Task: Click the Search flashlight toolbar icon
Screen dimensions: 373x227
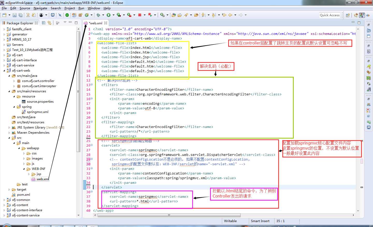Action: [186, 15]
